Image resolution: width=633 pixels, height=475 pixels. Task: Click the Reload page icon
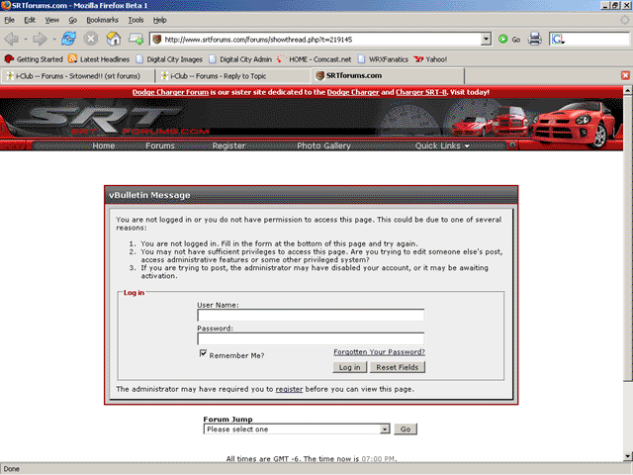tap(68, 39)
